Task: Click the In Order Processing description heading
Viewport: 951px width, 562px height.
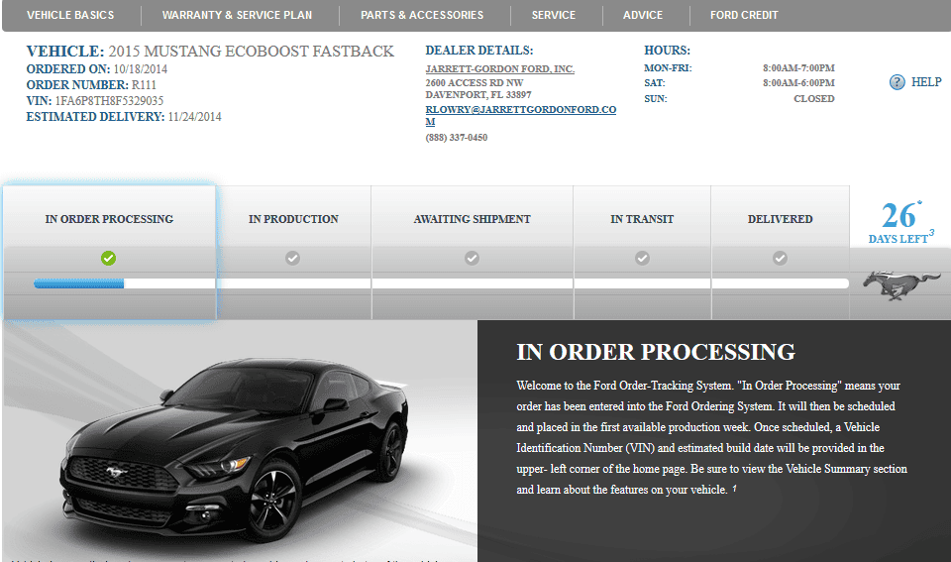Action: pos(656,352)
